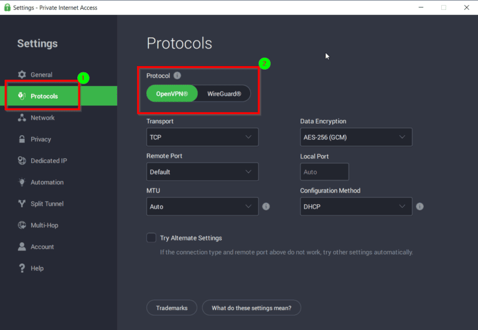Click the Network icon in sidebar
The image size is (478, 330).
tap(22, 118)
